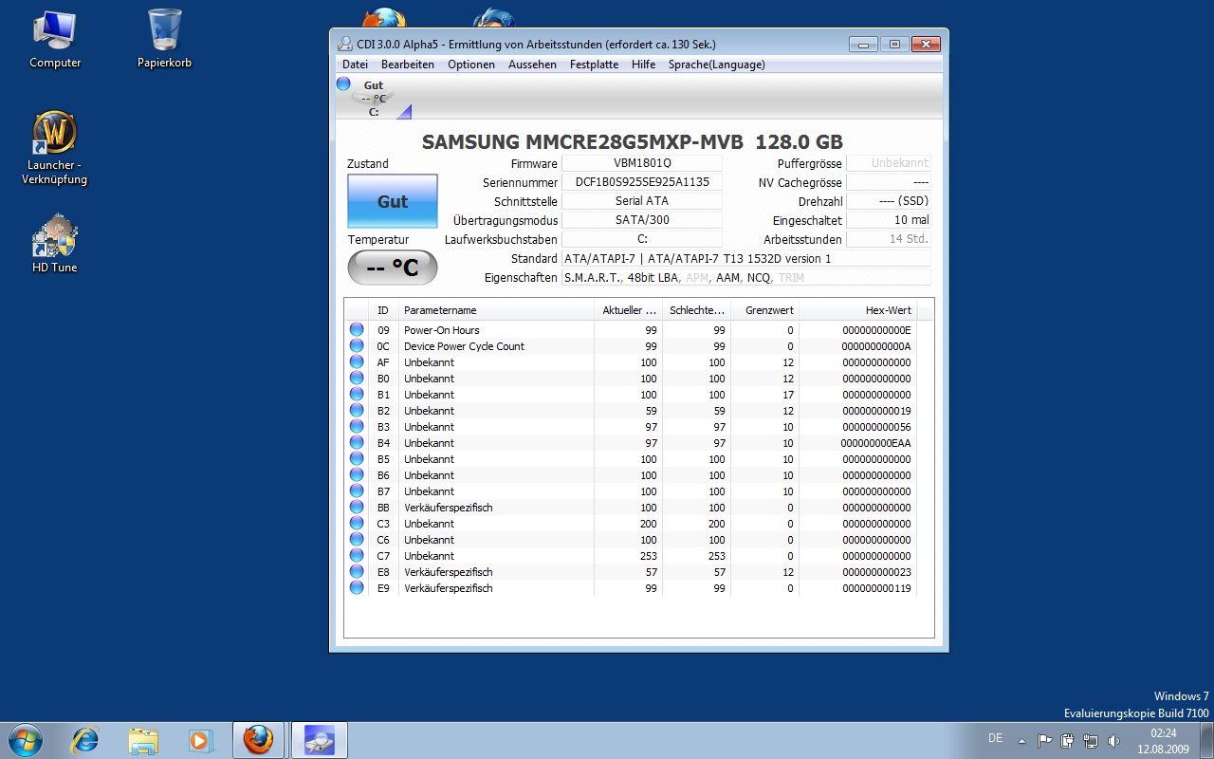
Task: Click the Firmware value VBM1801Q
Action: pos(642,163)
